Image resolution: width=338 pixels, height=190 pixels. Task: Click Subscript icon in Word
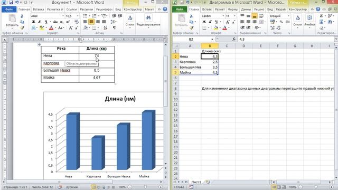(62, 22)
